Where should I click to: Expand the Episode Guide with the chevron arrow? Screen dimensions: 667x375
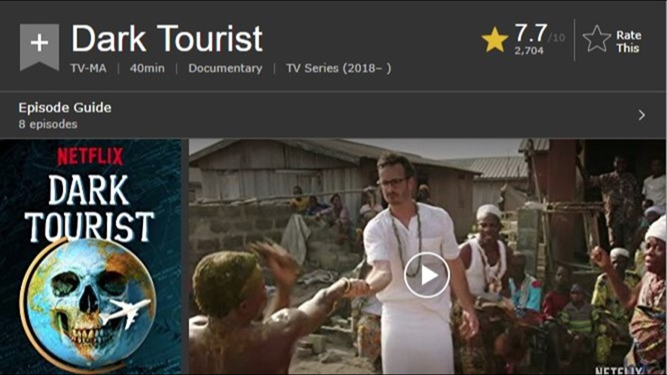point(641,115)
